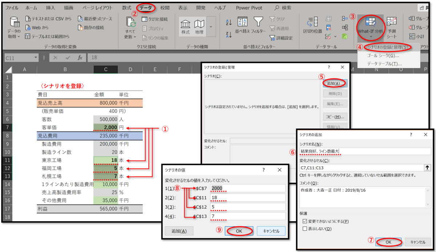This screenshot has height=252, width=436.
Task: Click コピー(M)... in the scenario manager dialog
Action: click(x=335, y=117)
